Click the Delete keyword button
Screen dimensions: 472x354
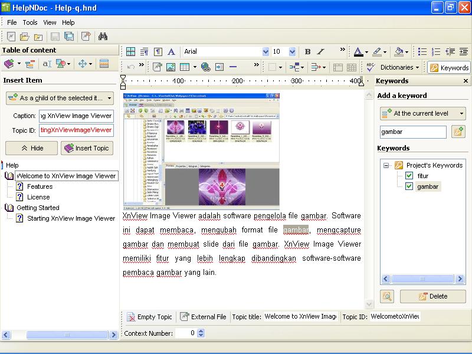(x=433, y=297)
